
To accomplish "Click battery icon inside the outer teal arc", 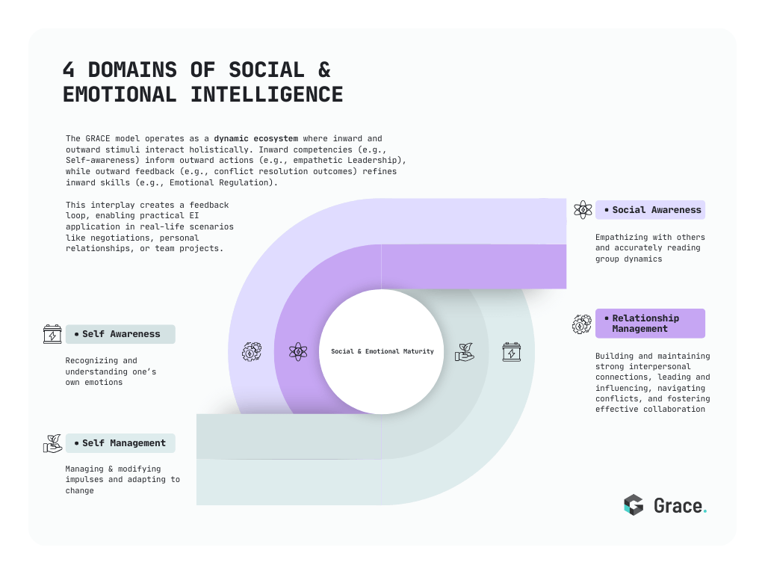I will [511, 352].
